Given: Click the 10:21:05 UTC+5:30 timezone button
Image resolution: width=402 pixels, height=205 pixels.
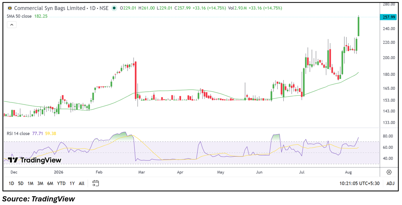Looking at the screenshot, I should coord(360,183).
